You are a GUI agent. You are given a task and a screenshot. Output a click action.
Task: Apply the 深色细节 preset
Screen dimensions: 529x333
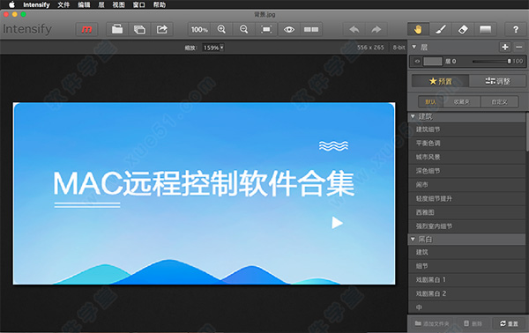click(x=467, y=171)
